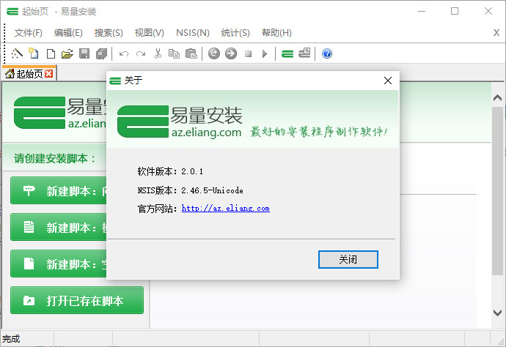Click the save all icon
The image size is (506, 347).
coord(102,53)
